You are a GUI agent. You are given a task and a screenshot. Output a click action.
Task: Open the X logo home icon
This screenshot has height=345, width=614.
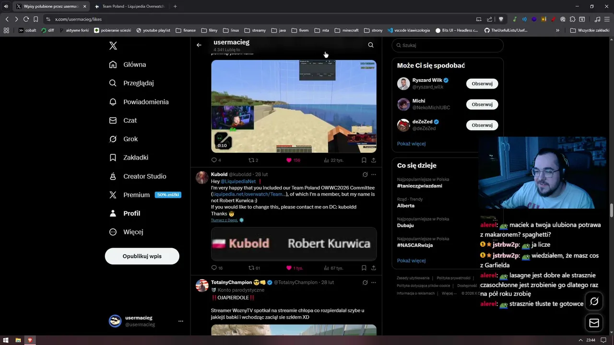tap(113, 46)
